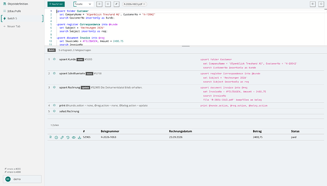Click the none badge on upsert Kunde
Viewport: 327px width, 186px height.
80,59
